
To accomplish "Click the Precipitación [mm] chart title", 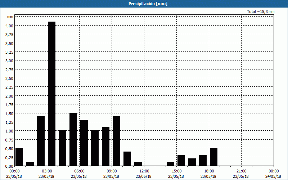I will [x=148, y=4].
